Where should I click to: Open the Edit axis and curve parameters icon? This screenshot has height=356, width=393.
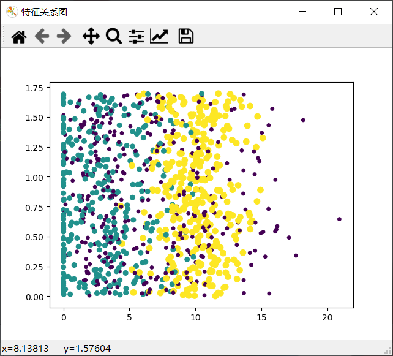point(159,36)
